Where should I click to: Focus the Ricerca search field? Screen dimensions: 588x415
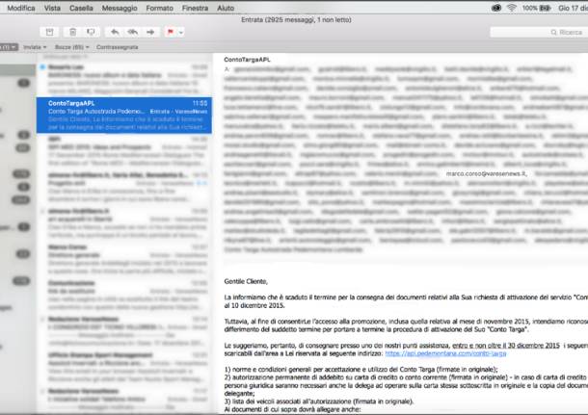pos(539,33)
